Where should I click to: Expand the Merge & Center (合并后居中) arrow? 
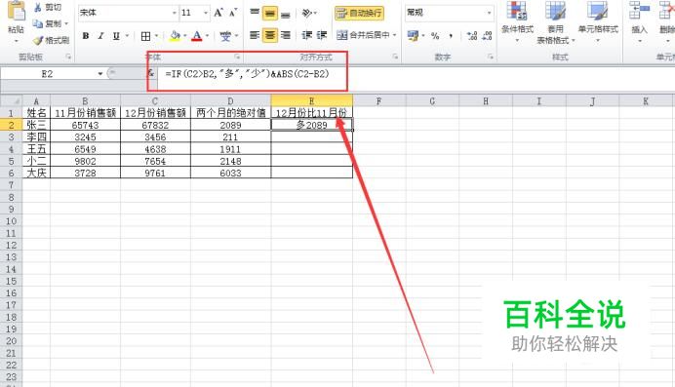[x=394, y=35]
